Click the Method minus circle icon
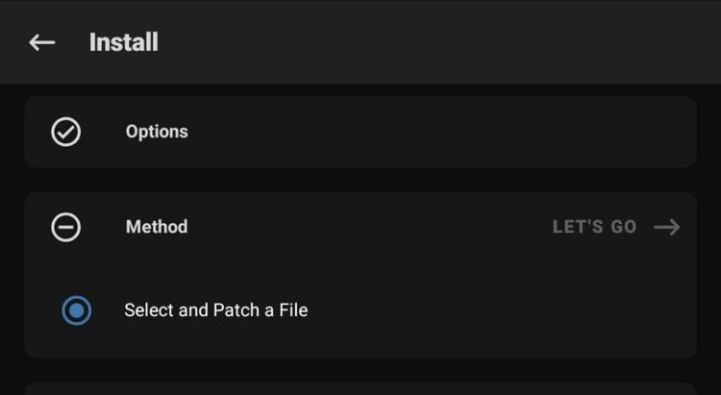The image size is (721, 395). pyautogui.click(x=65, y=227)
